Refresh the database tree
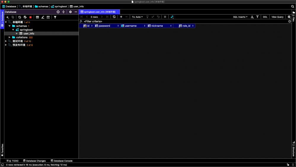Viewport: 296px width, 167px height. coord(20,17)
